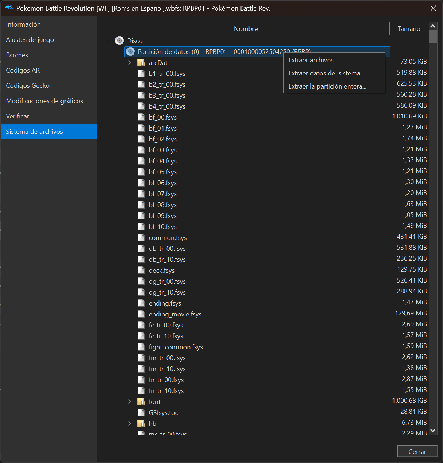Image resolution: width=443 pixels, height=463 pixels.
Task: Click the bf_00.fsys file icon
Action: pos(141,117)
